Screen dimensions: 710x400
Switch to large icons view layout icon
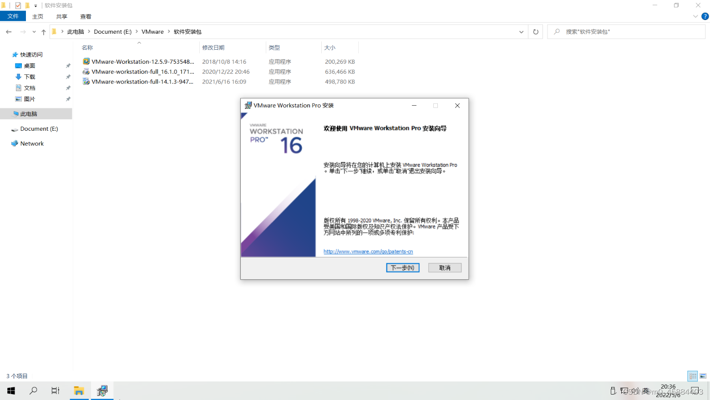703,376
